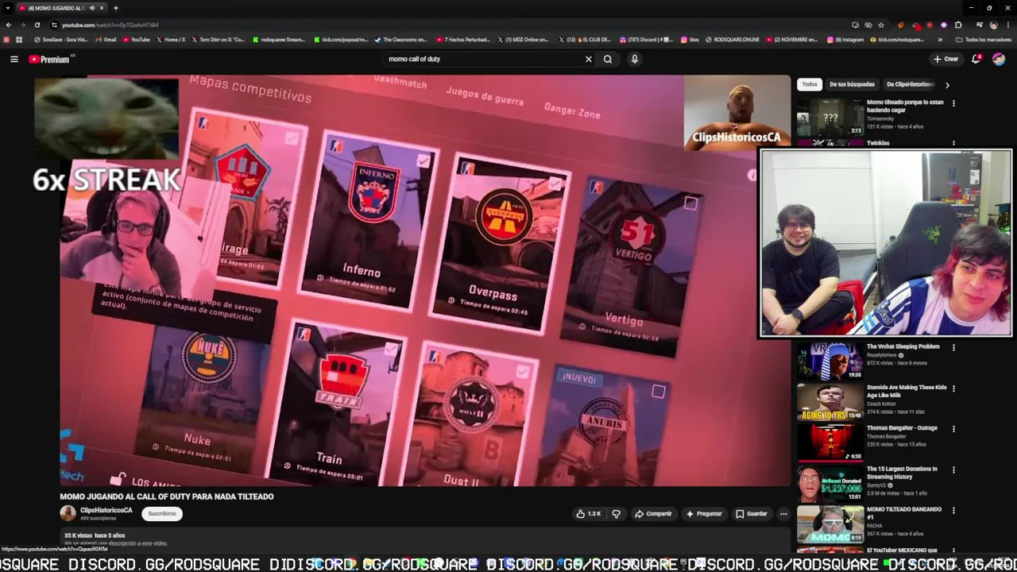Open the Instagram bookmark
The image size is (1017, 572).
click(845, 40)
